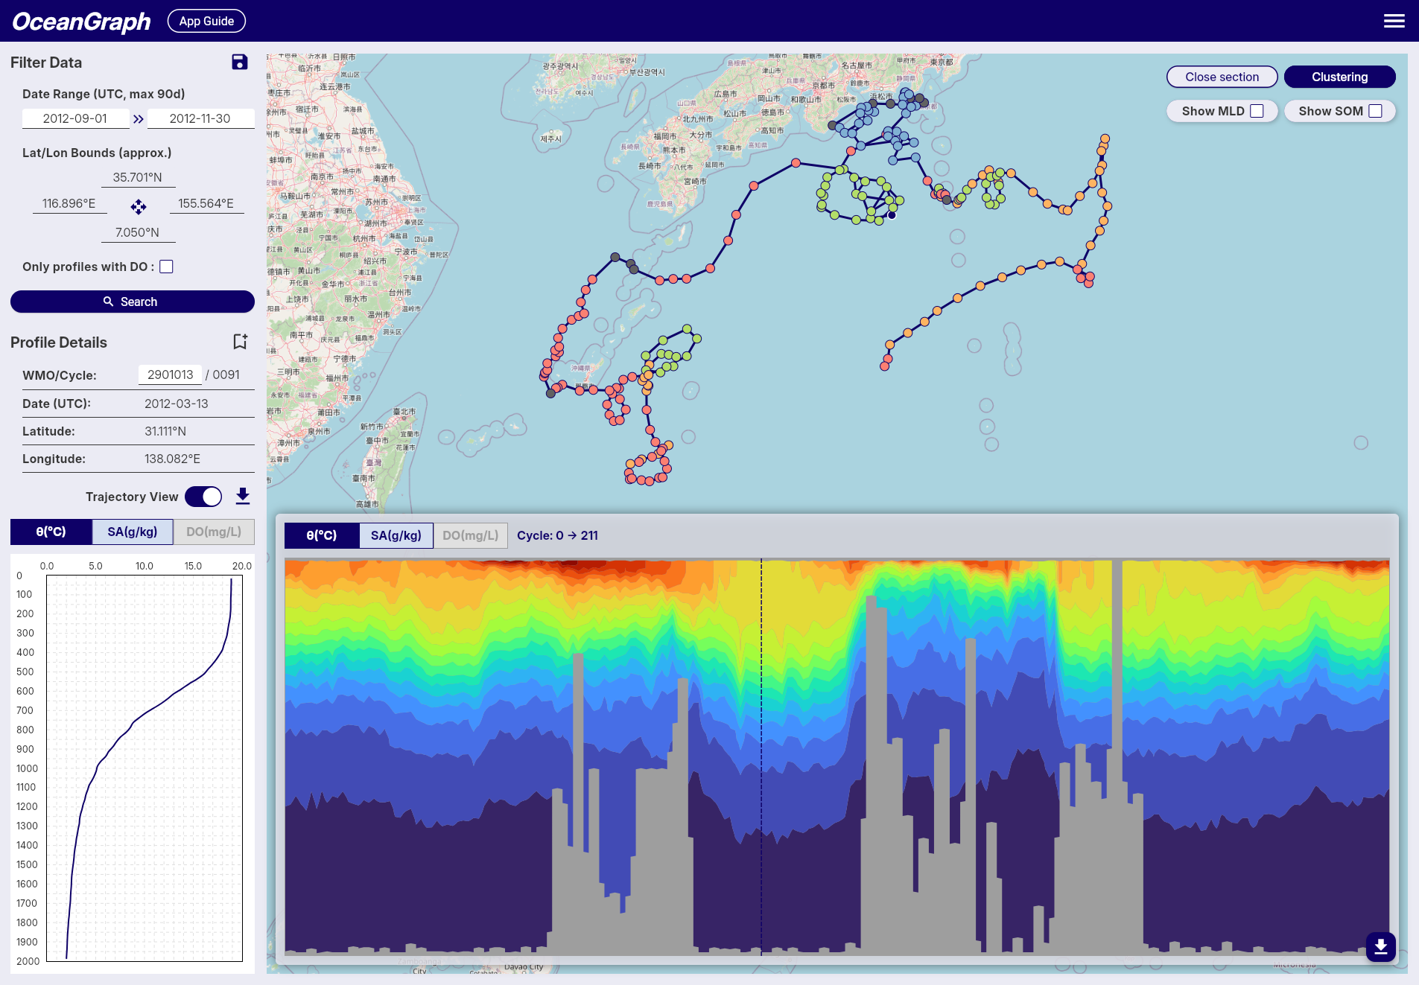This screenshot has width=1419, height=985.
Task: Open the start date picker showing 2012-09-01
Action: (x=76, y=118)
